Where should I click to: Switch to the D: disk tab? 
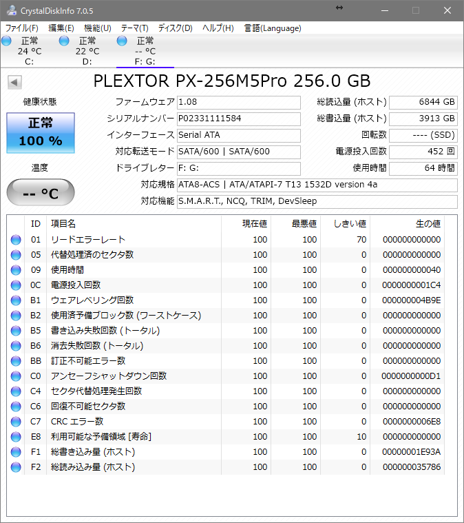[x=87, y=51]
